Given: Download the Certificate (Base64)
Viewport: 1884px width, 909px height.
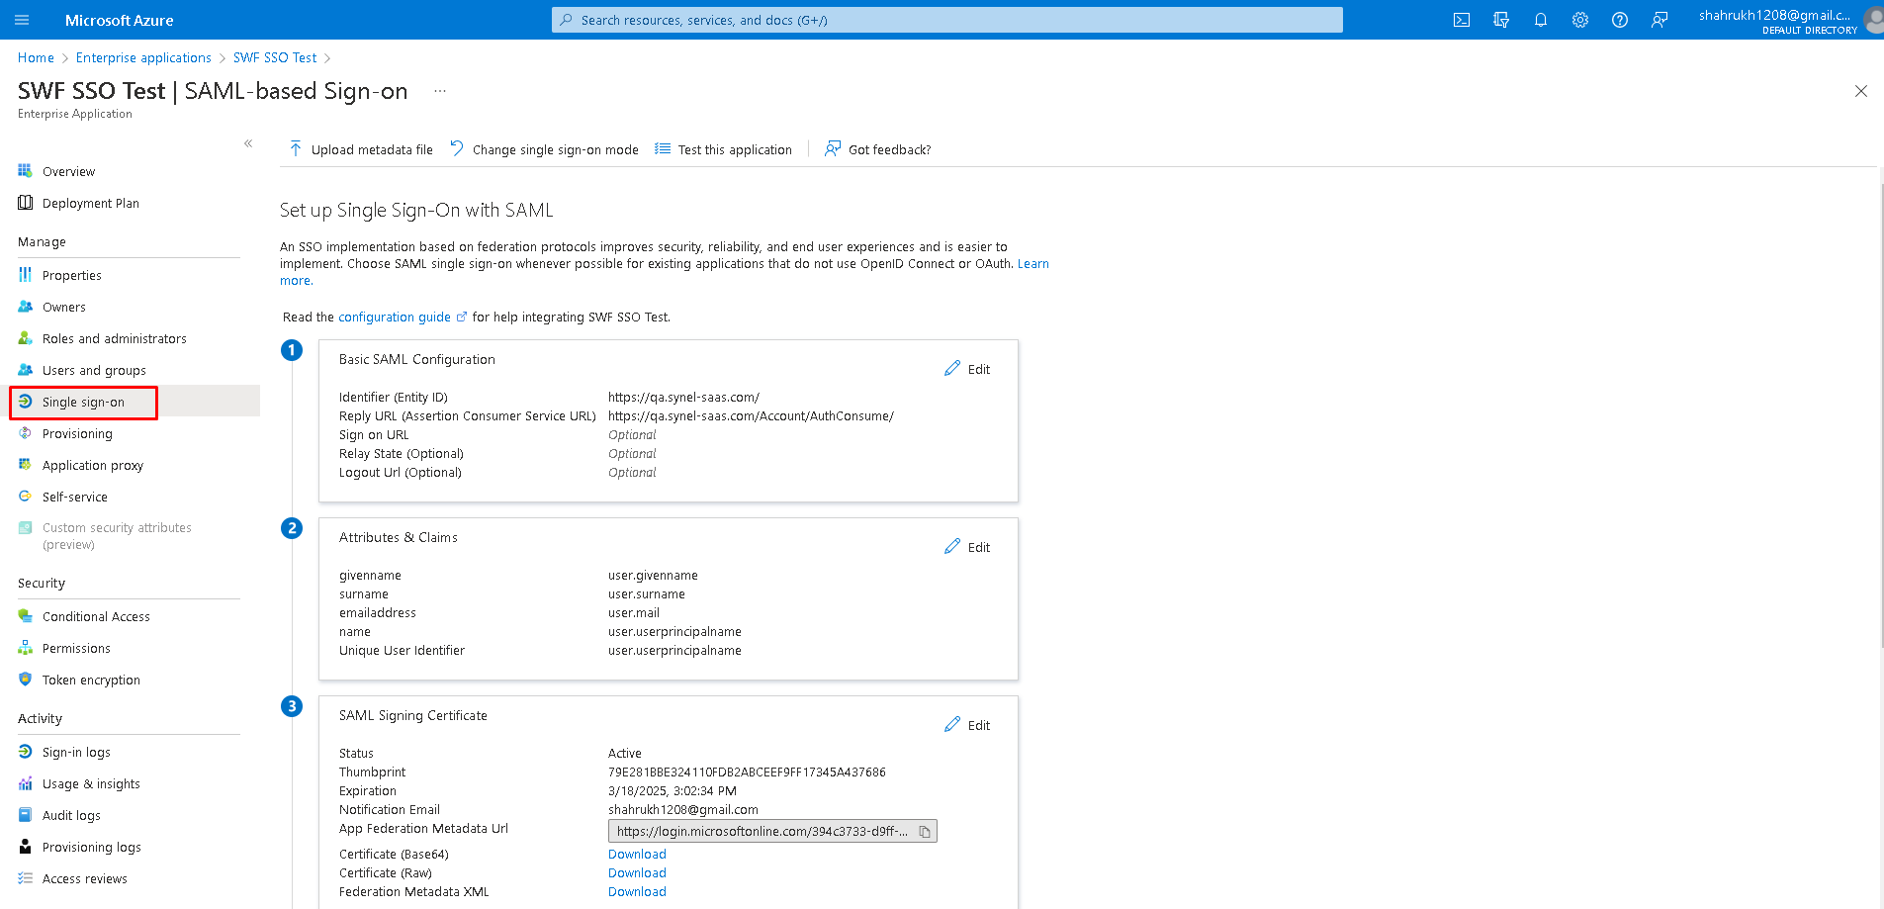Looking at the screenshot, I should (x=637, y=854).
